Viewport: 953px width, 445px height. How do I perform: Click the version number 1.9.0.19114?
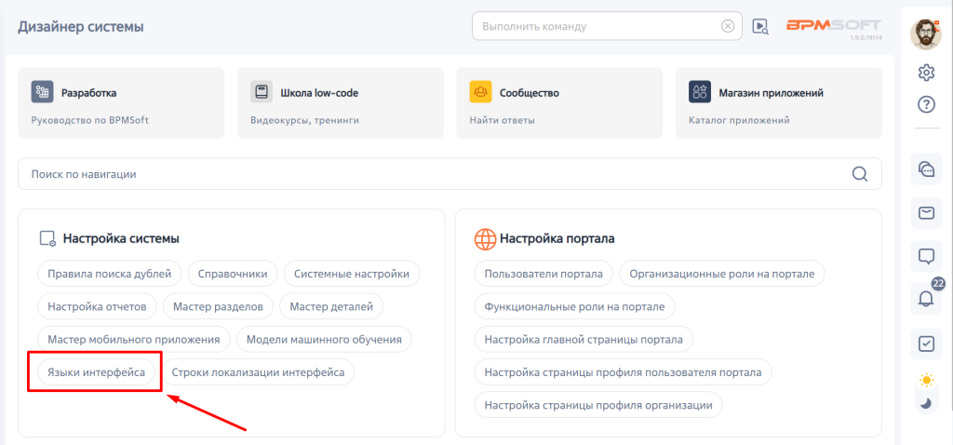(866, 37)
